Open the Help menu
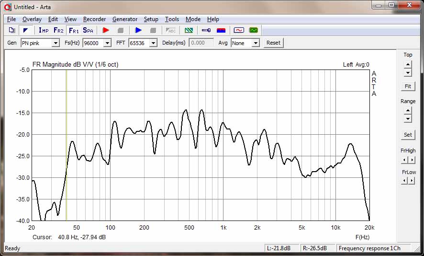This screenshot has width=424, height=256. pos(213,19)
